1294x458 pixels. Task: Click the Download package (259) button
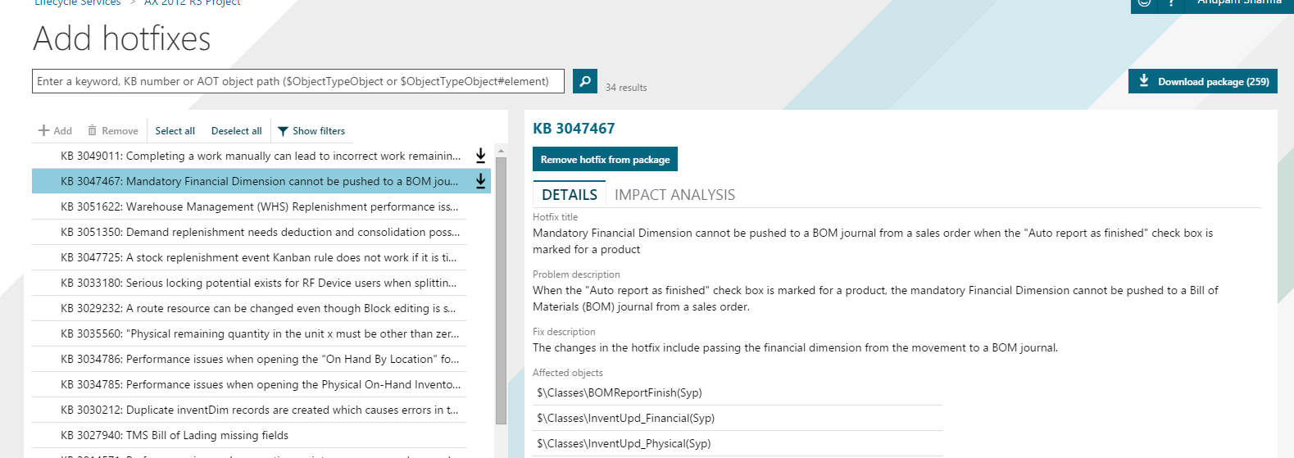point(1202,82)
